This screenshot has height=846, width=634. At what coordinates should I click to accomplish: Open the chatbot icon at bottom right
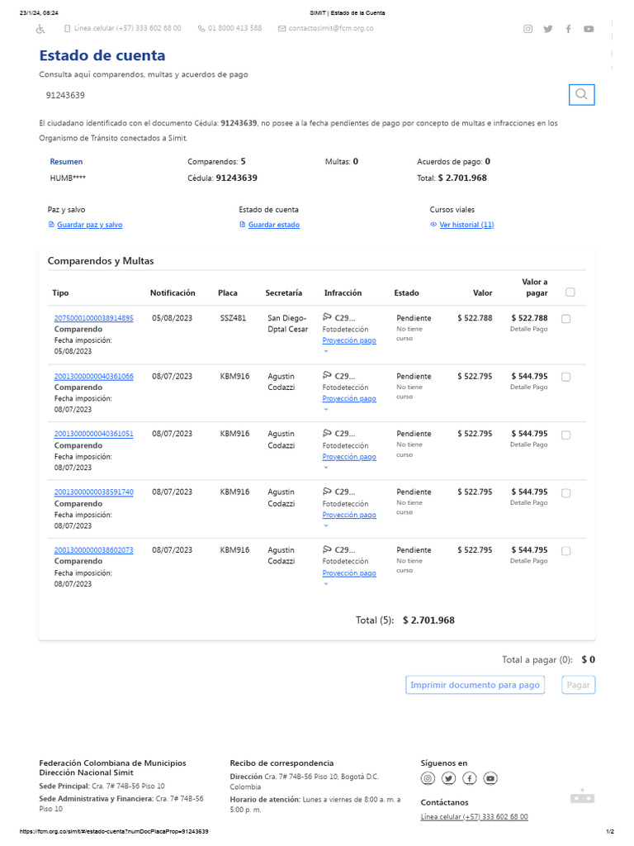pos(582,796)
